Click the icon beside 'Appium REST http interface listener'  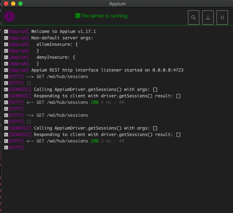click(6, 70)
